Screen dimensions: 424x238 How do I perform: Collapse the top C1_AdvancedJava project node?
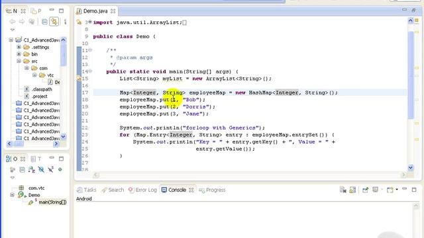(x=11, y=40)
